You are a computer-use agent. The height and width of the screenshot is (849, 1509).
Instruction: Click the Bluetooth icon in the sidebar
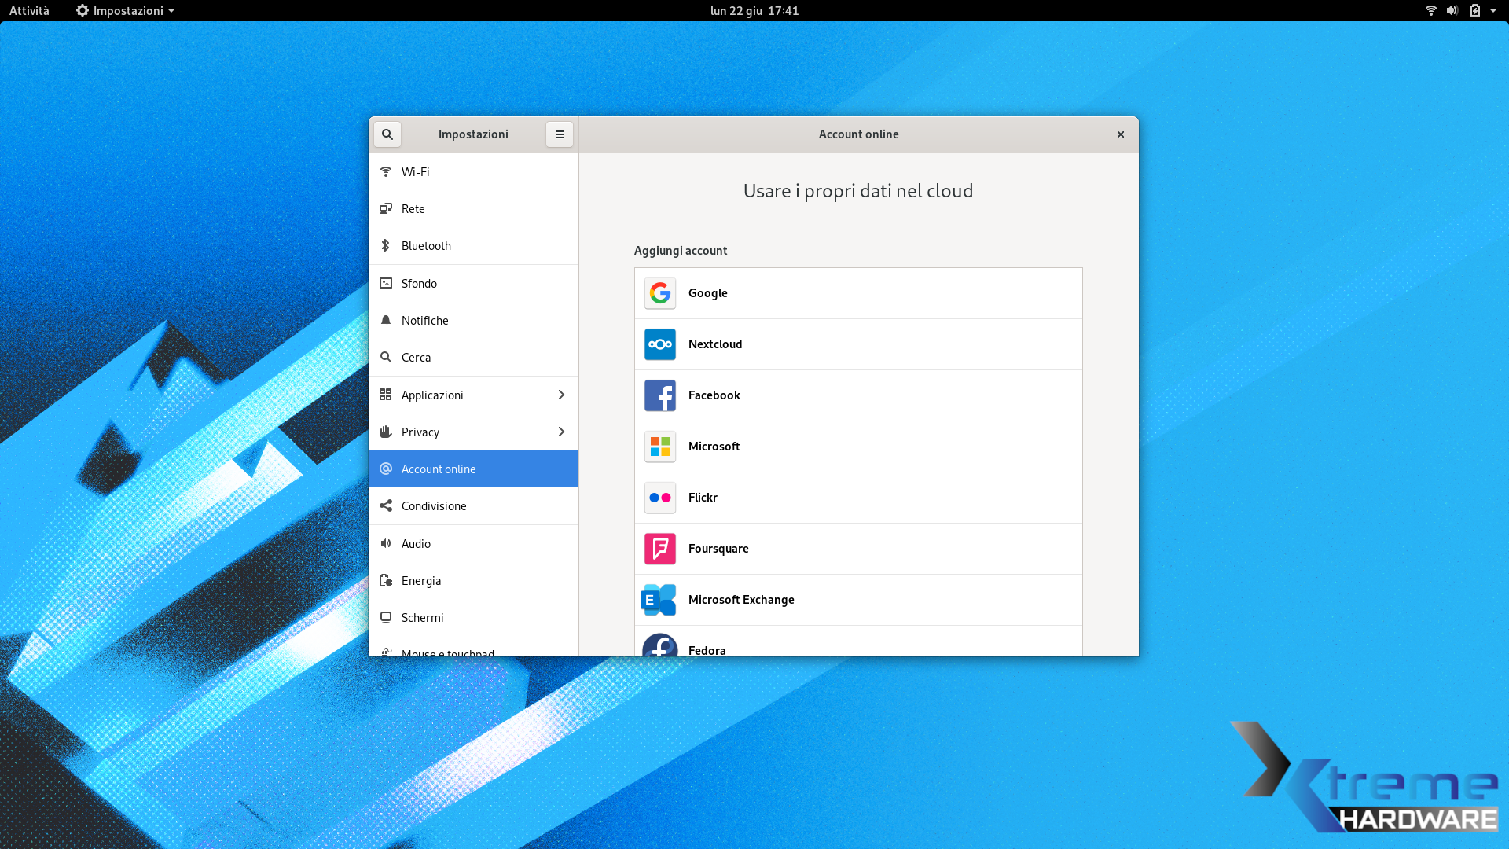point(386,245)
